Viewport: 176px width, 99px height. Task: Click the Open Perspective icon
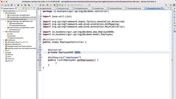pyautogui.click(x=170, y=5)
